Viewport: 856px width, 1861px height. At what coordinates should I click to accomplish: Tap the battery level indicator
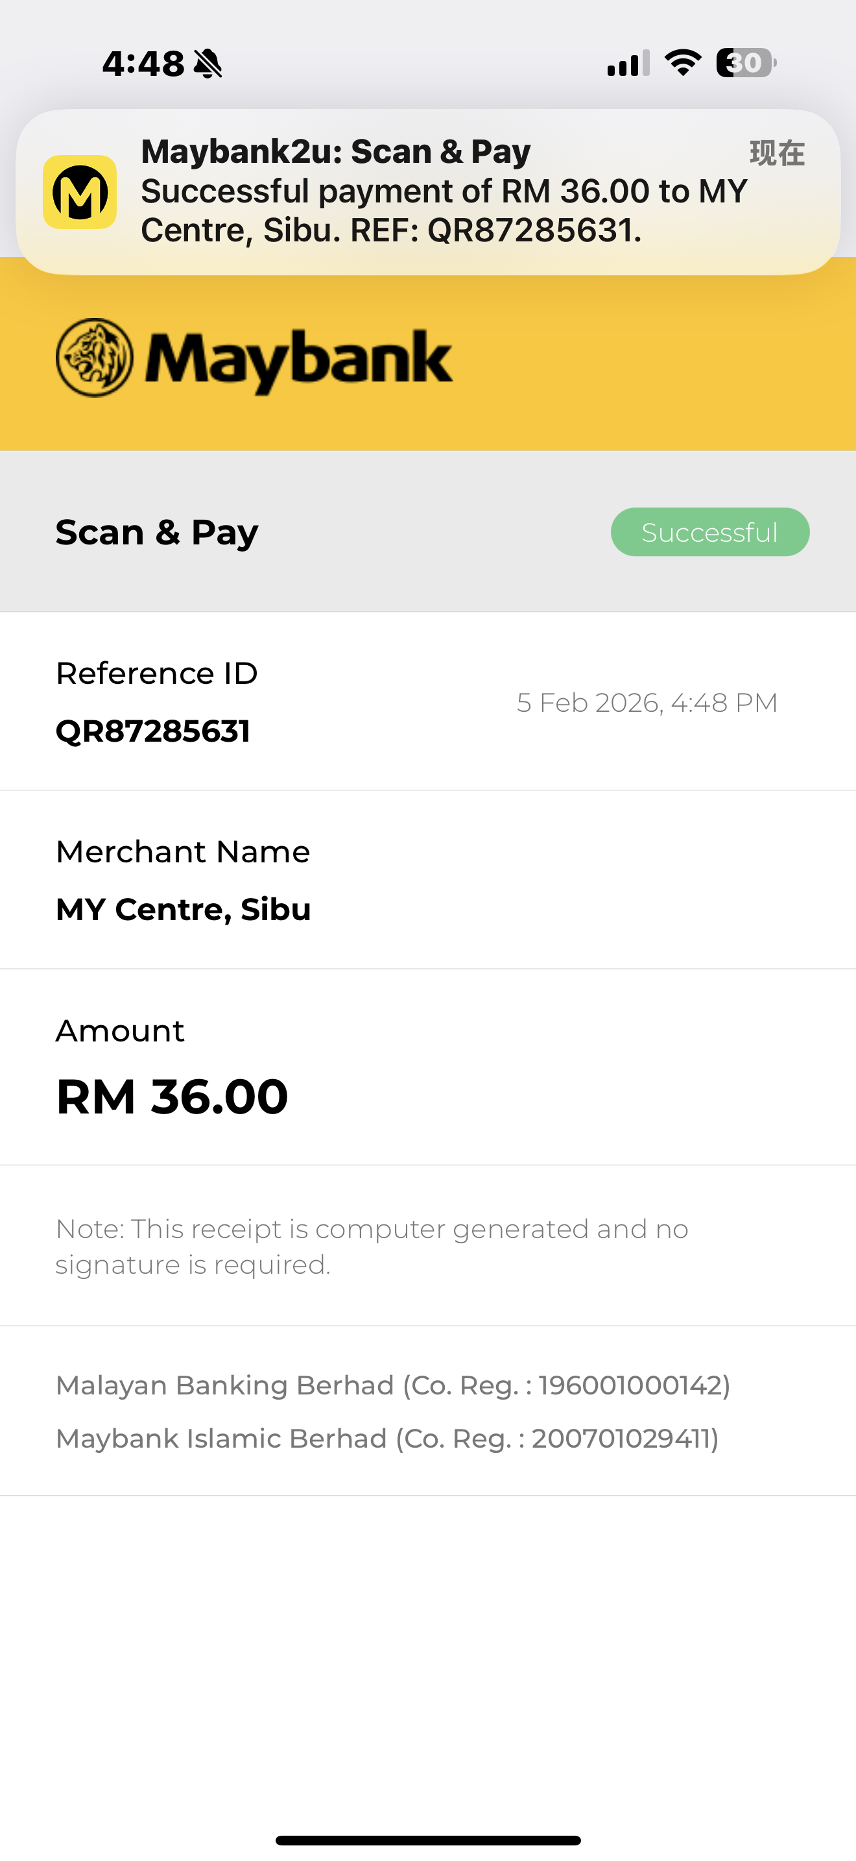[746, 63]
